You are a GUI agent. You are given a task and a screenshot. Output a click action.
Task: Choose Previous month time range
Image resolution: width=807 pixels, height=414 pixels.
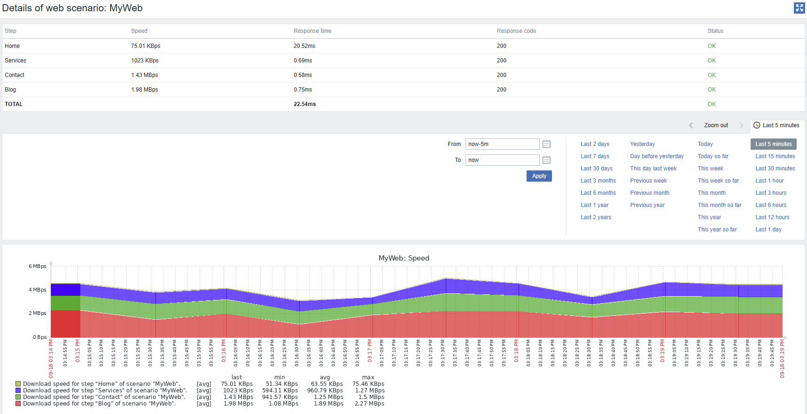649,193
